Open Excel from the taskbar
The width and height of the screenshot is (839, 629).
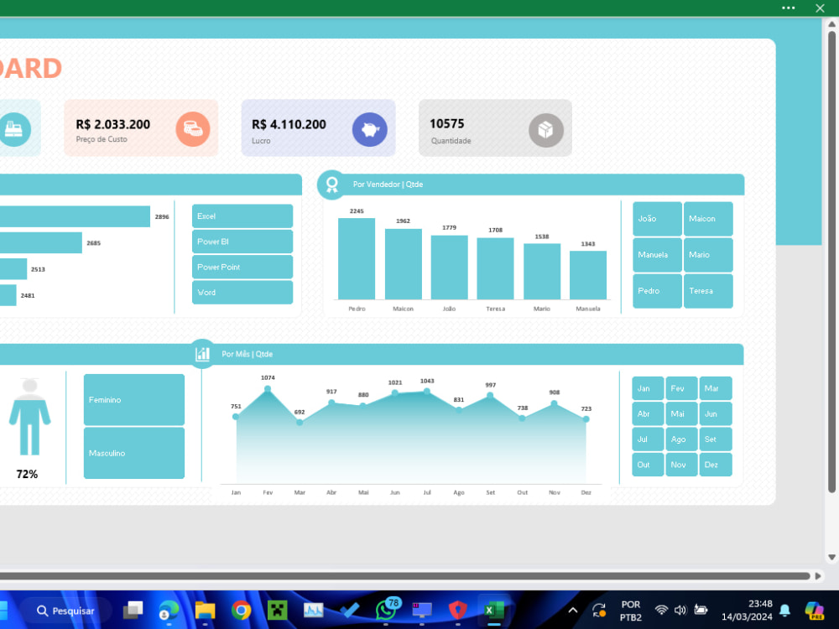pyautogui.click(x=493, y=611)
